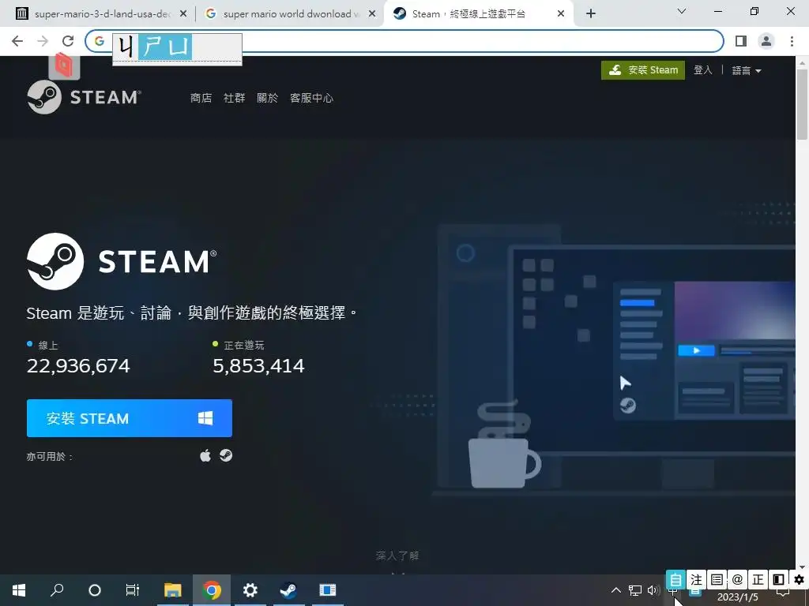This screenshot has height=606, width=809.
Task: Click the browser forward arrow
Action: pos(43,41)
